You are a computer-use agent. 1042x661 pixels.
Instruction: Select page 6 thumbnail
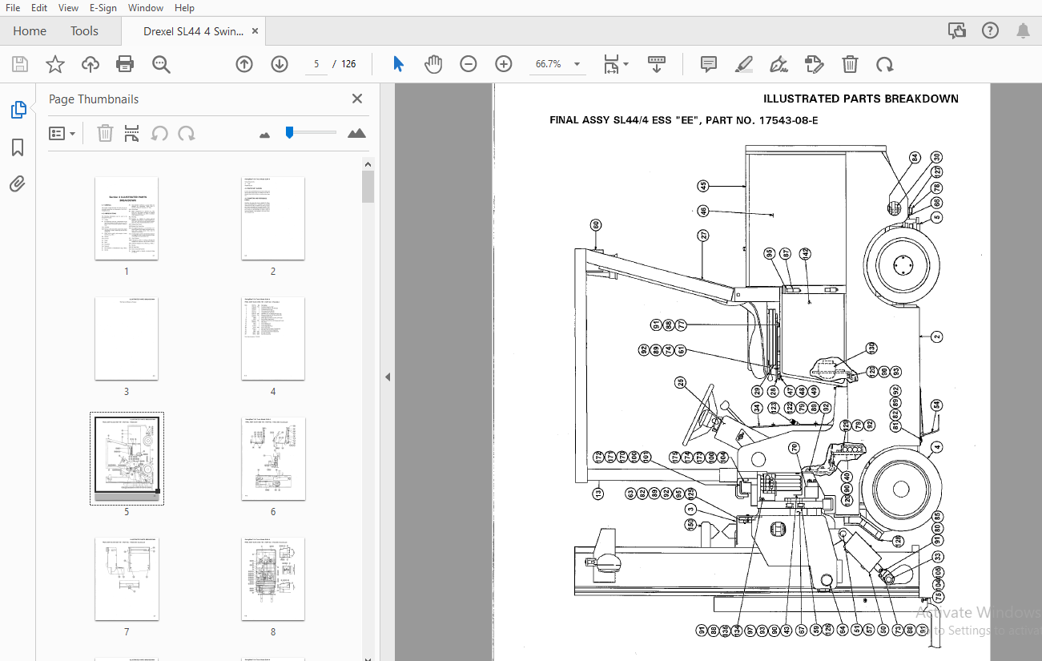coord(273,459)
